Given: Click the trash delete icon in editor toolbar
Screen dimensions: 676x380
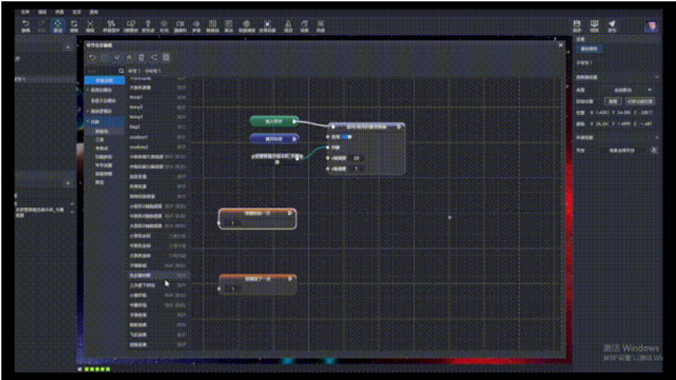Looking at the screenshot, I should point(141,58).
